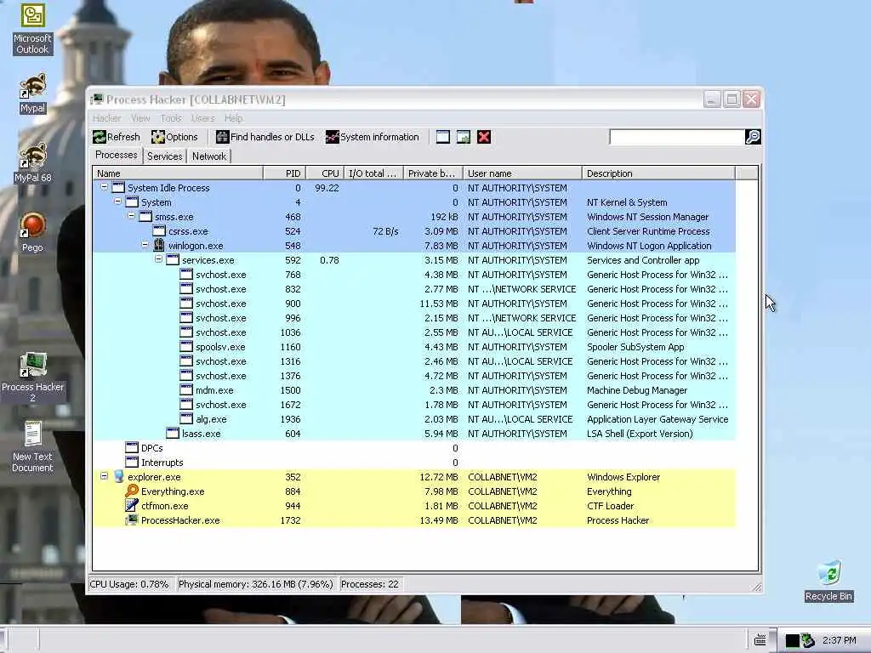The height and width of the screenshot is (653, 871).
Task: Open the Options toolbar button
Action: [x=174, y=137]
